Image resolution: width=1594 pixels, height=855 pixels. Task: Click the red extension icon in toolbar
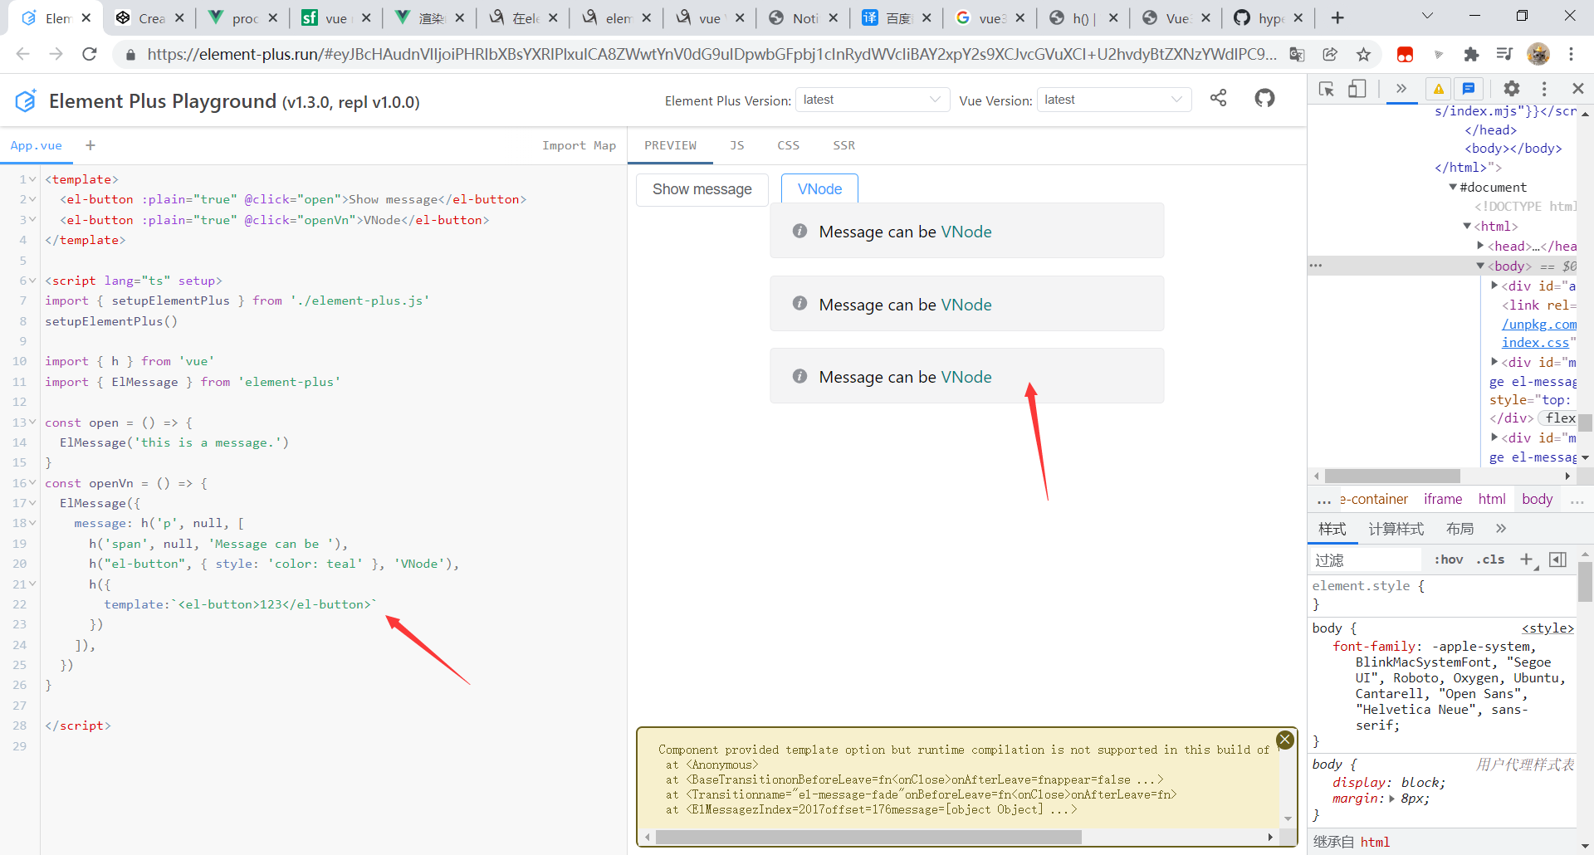tap(1405, 54)
